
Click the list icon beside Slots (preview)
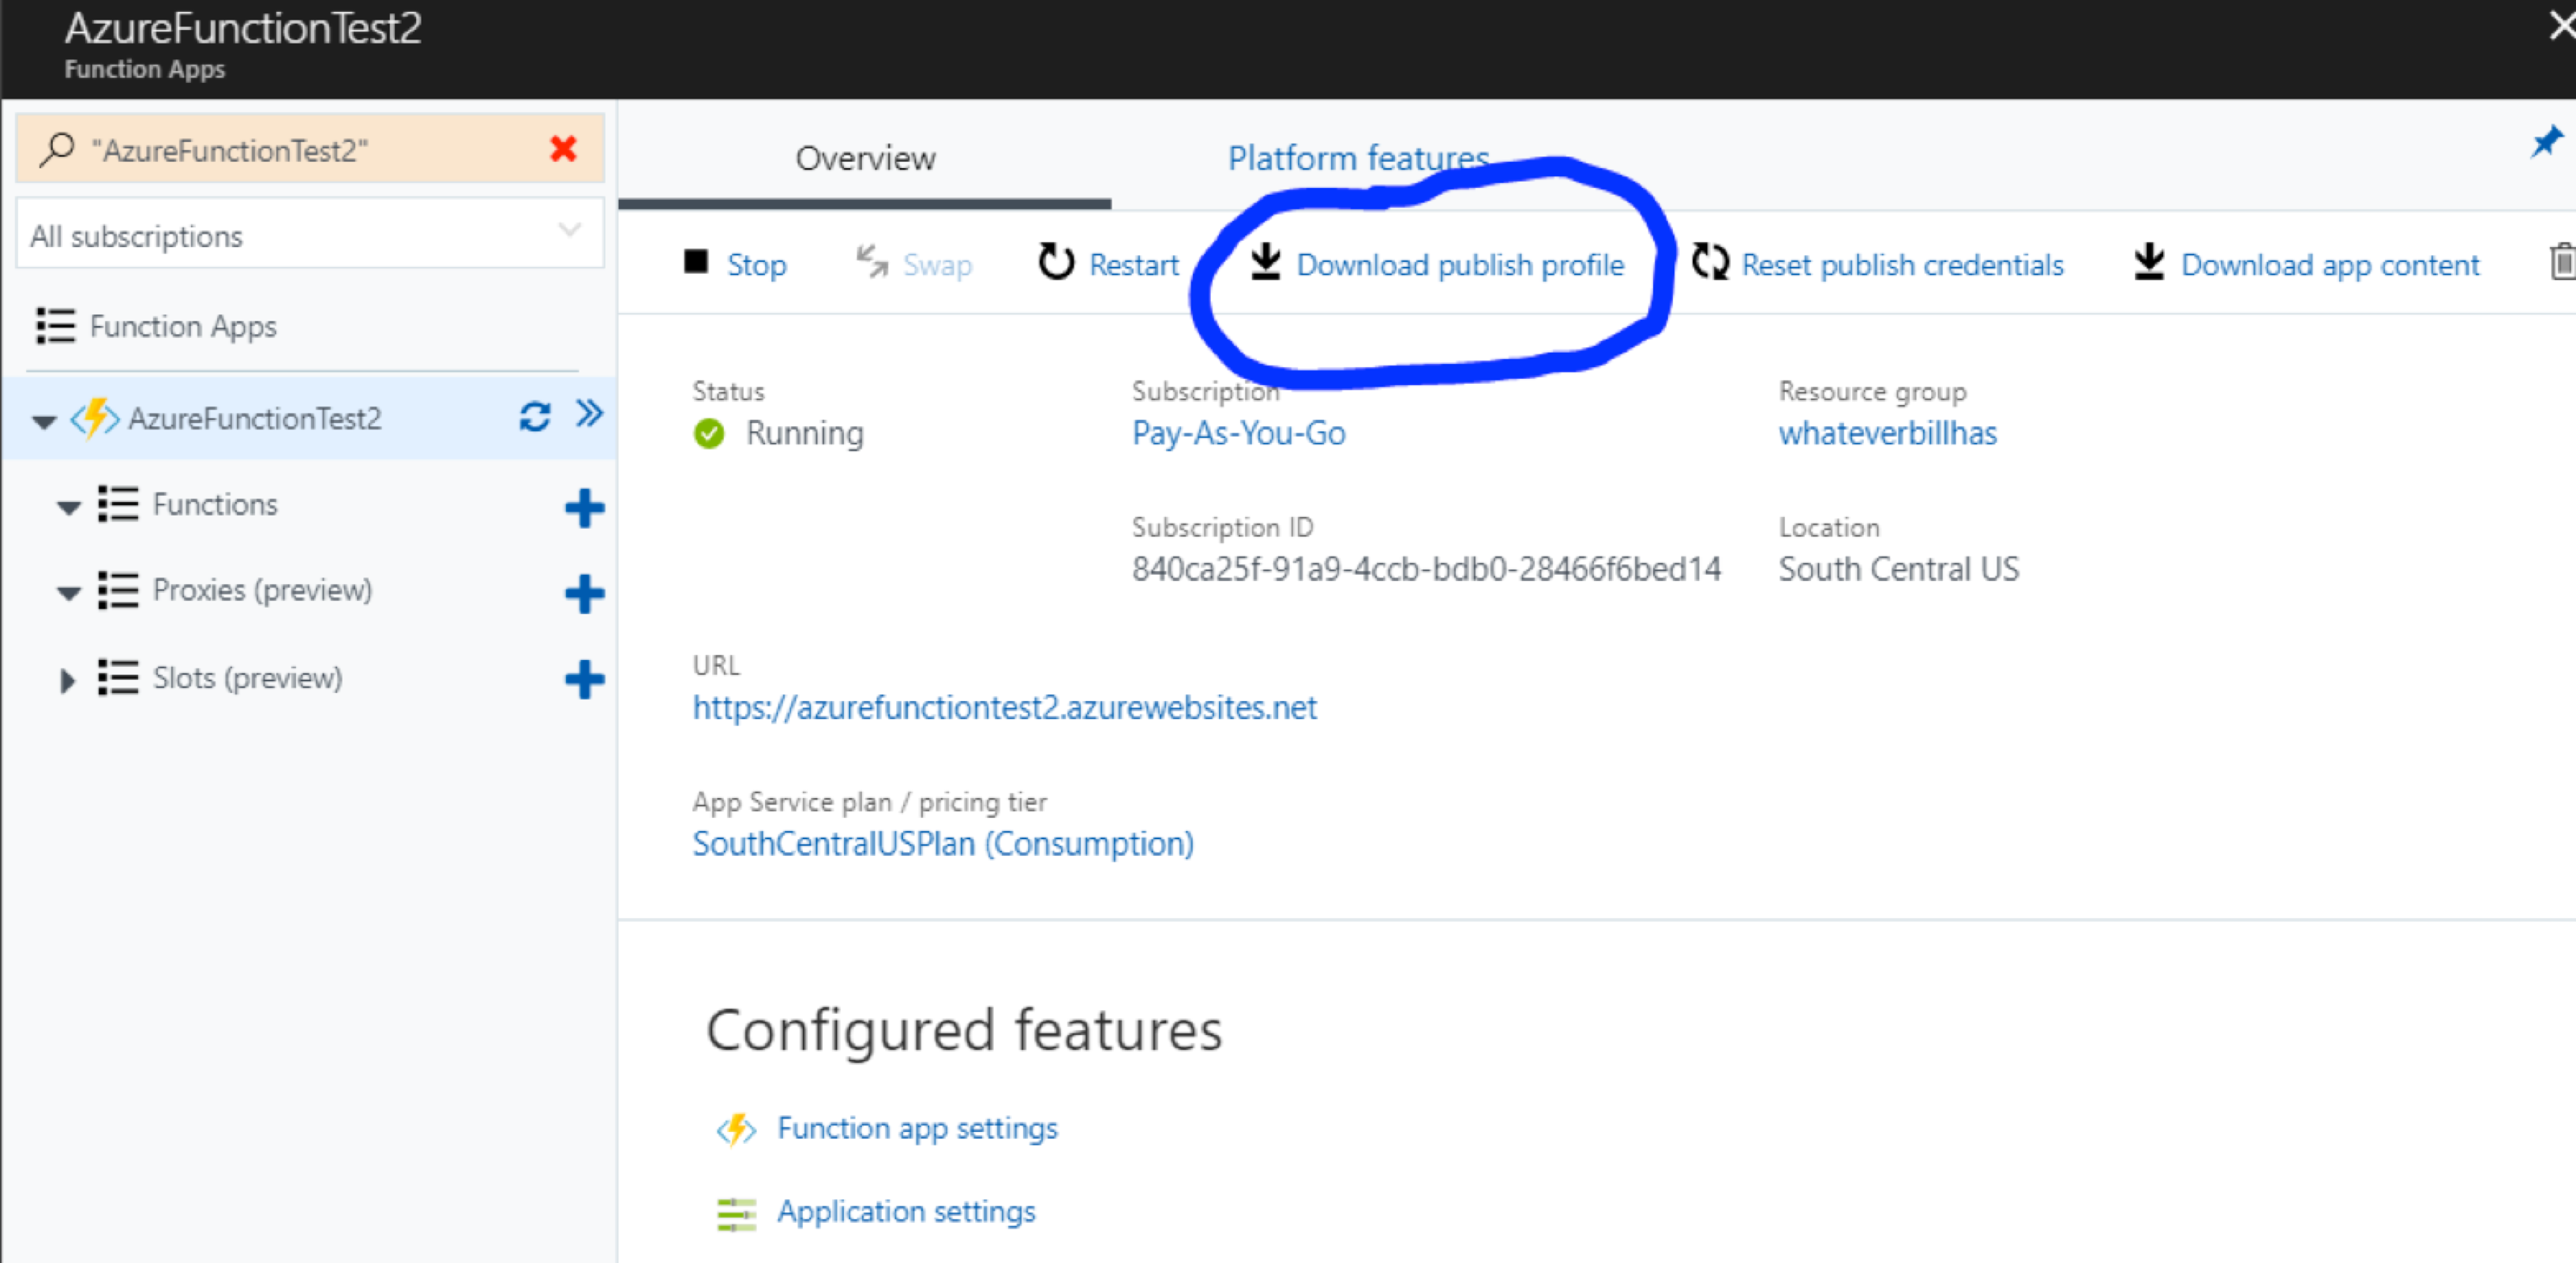[x=118, y=677]
